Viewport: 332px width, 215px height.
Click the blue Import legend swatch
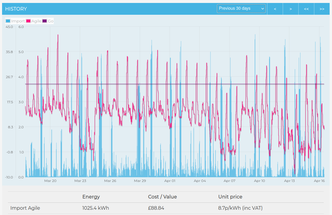click(x=8, y=21)
